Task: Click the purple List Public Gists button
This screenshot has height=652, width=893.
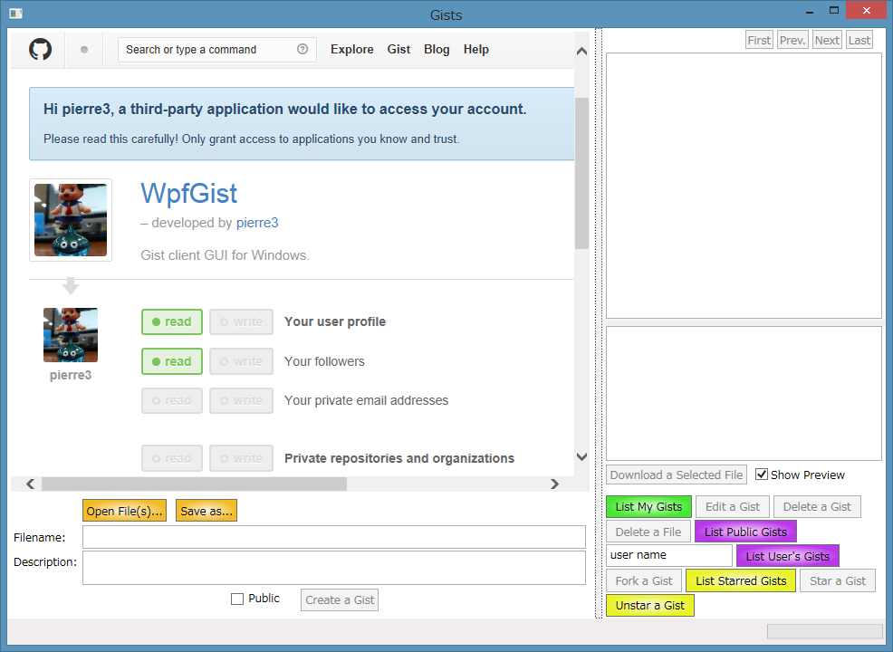Action: (x=745, y=532)
